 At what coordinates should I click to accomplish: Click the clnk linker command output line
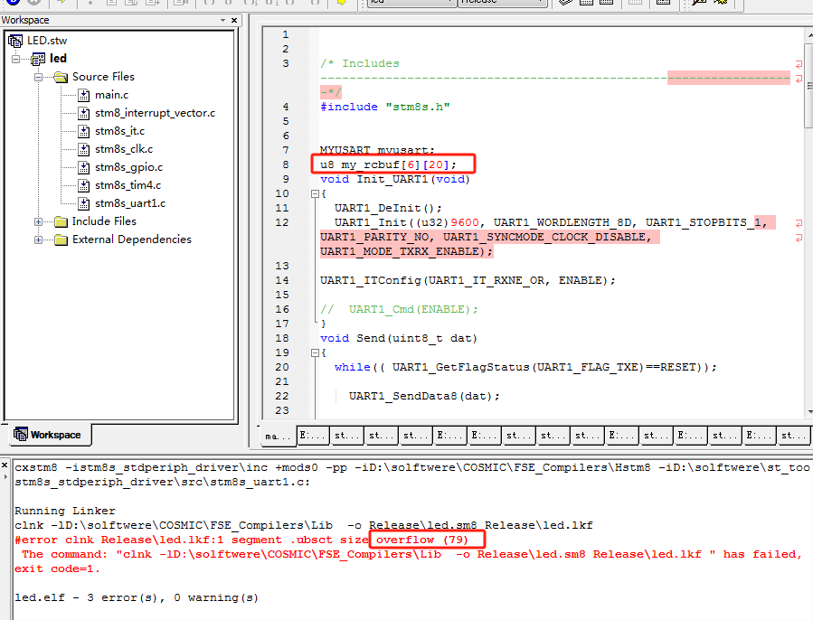tap(303, 526)
